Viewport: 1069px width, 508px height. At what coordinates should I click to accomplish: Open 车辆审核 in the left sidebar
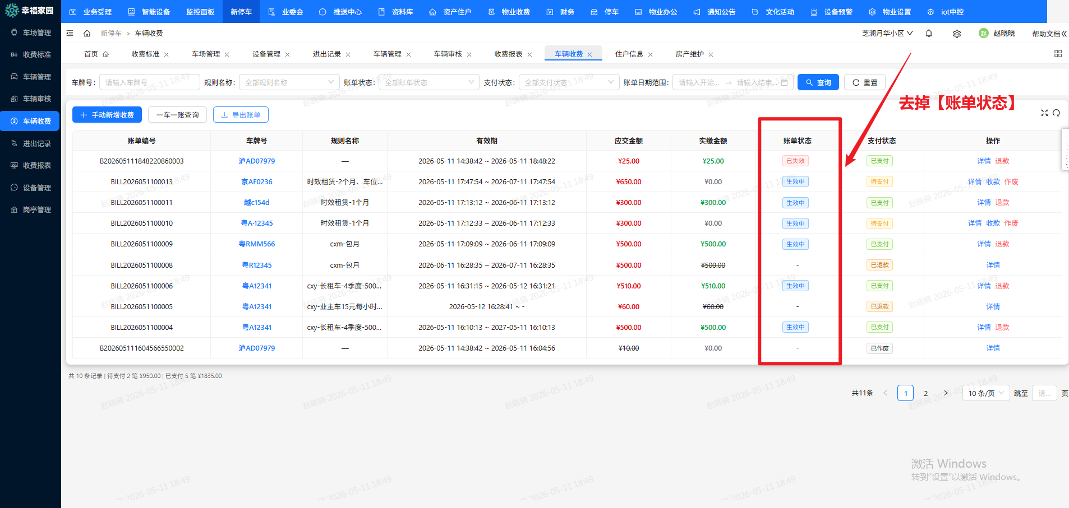coord(31,99)
